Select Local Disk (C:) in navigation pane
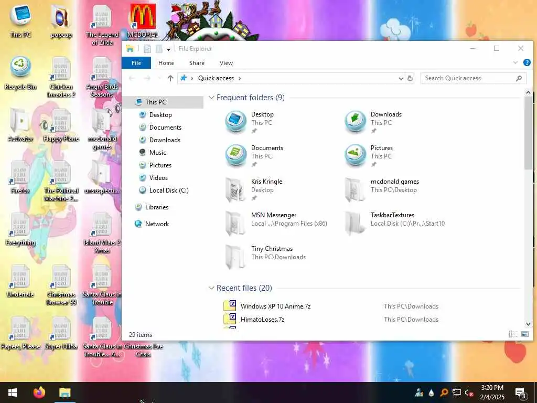This screenshot has width=537, height=403. 168,190
